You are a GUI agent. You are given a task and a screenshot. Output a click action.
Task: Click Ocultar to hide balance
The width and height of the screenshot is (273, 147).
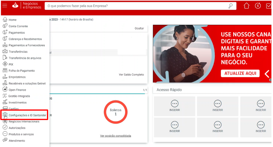139,28
